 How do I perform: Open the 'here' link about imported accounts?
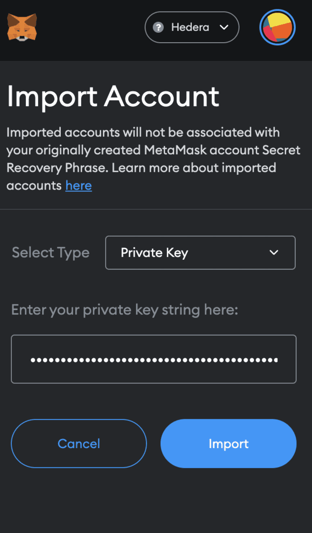[79, 185]
